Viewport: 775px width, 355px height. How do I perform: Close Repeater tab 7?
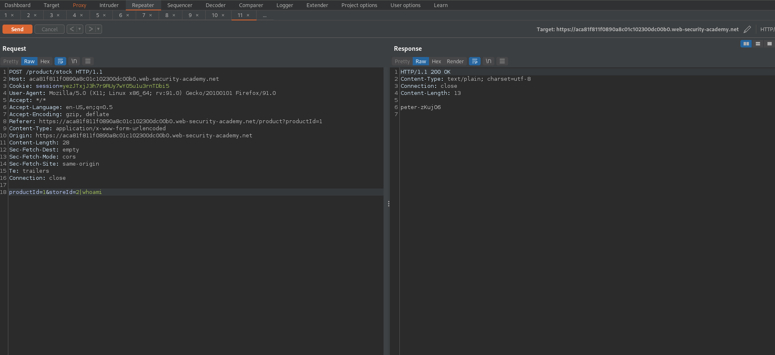click(151, 15)
